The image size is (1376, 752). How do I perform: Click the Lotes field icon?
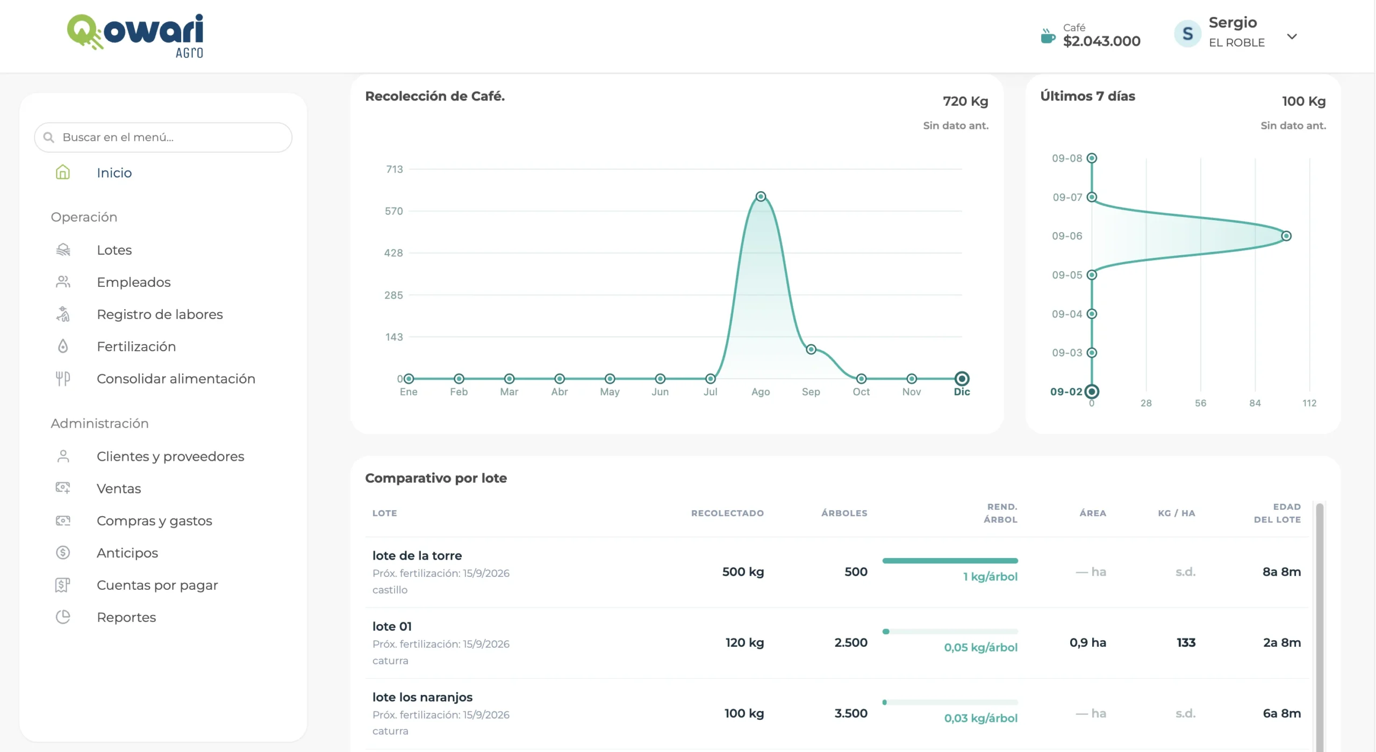(63, 250)
